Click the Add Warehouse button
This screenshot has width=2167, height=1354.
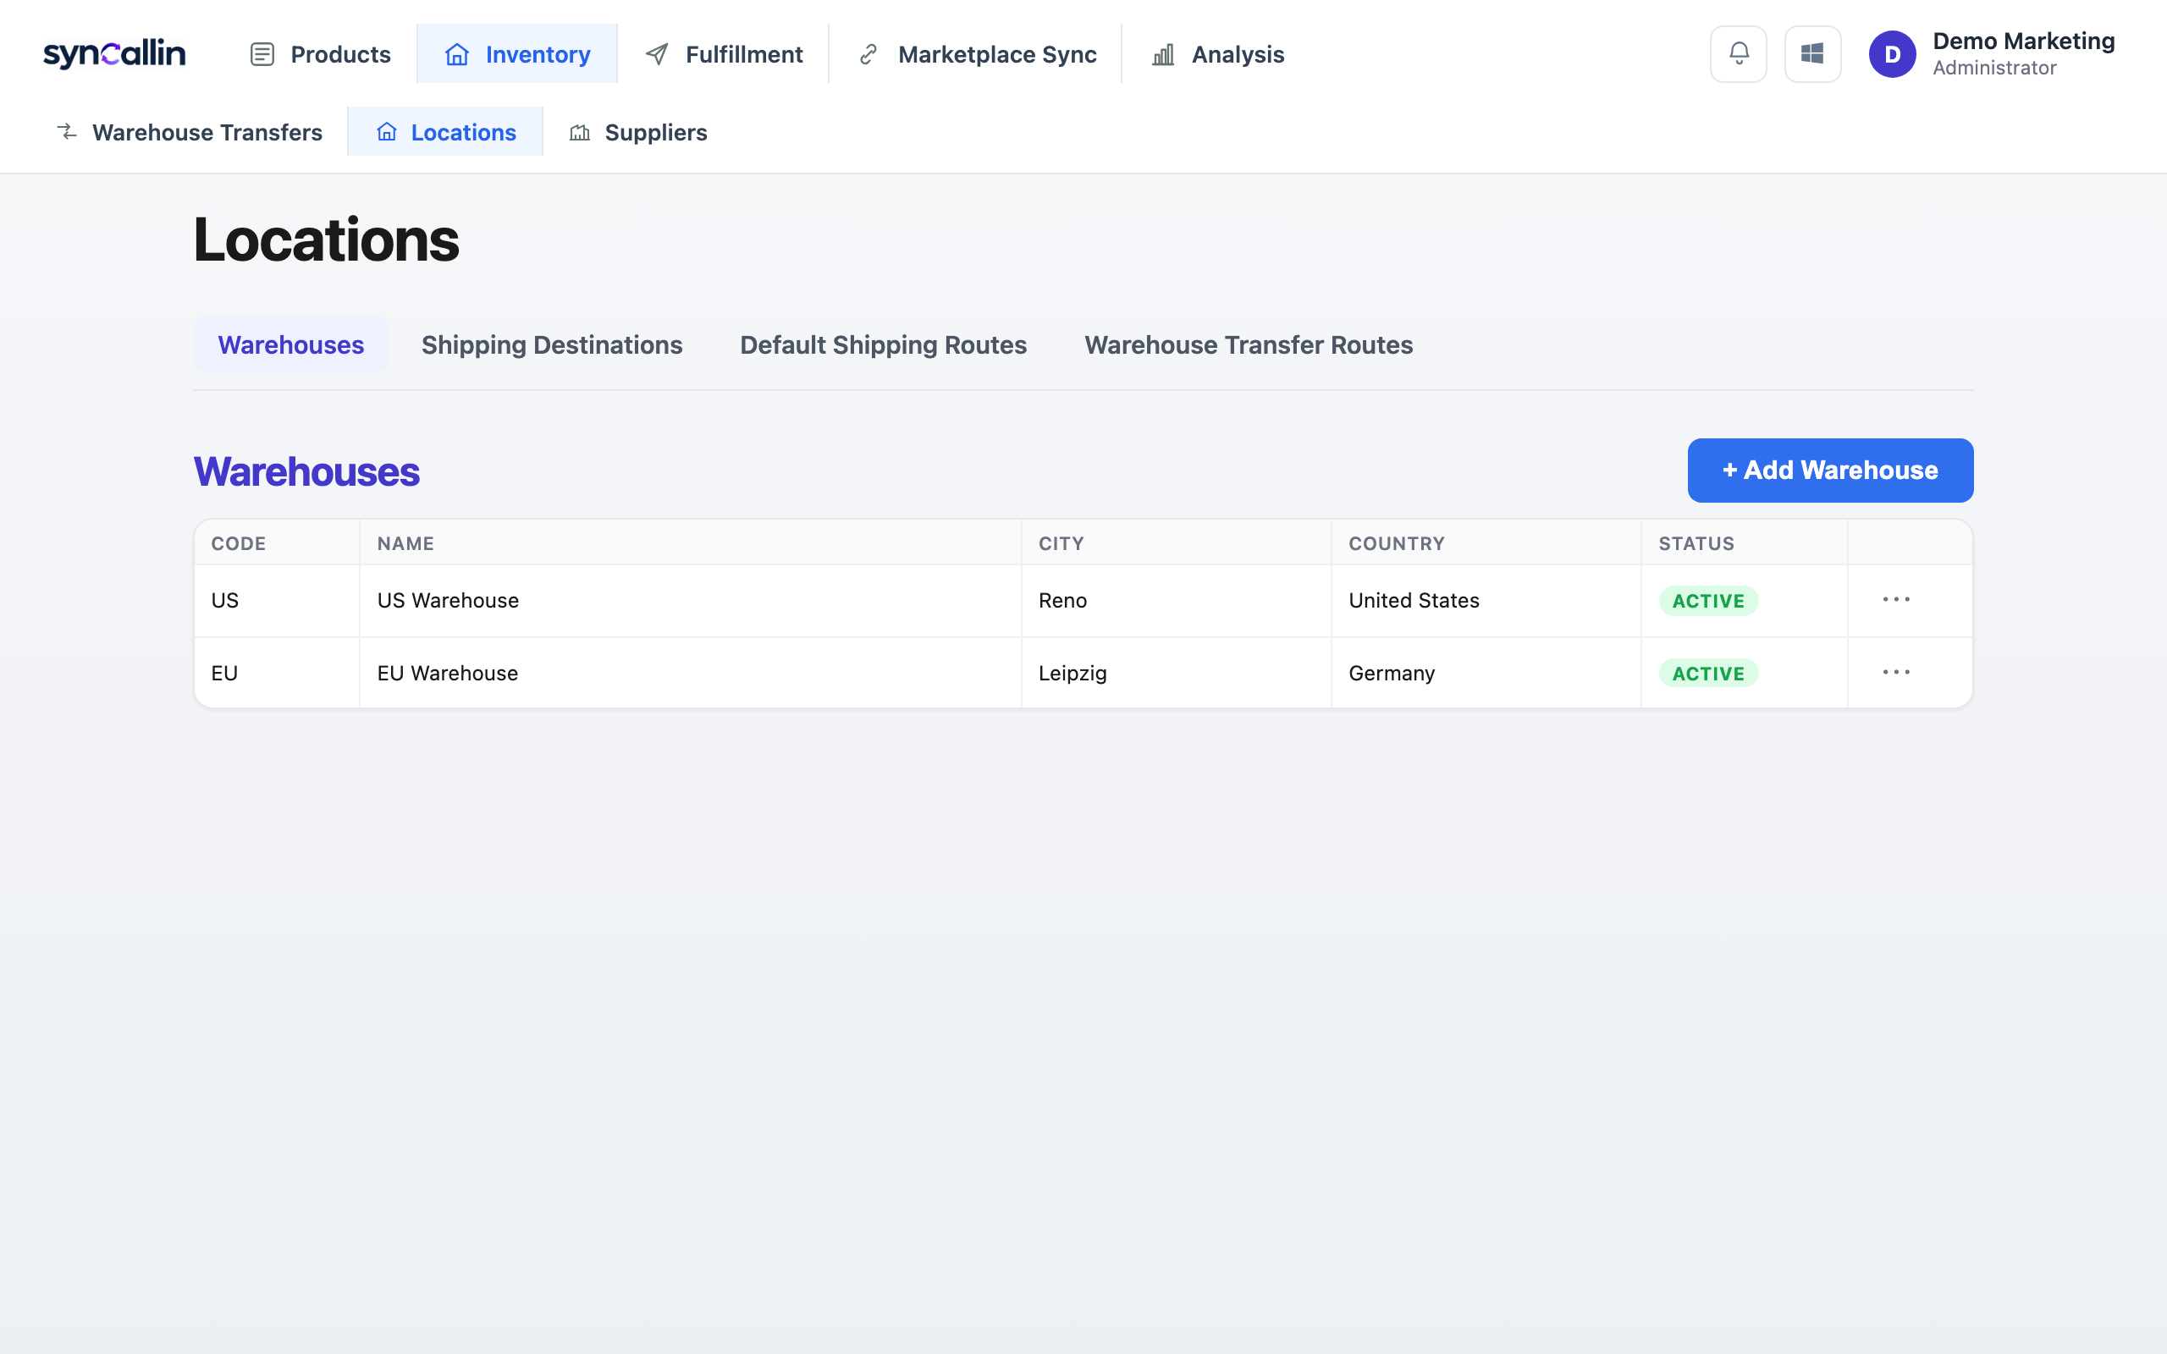click(x=1829, y=471)
